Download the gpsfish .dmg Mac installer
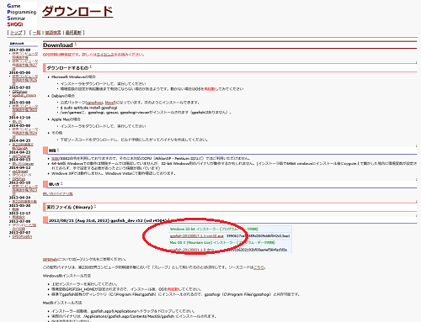 click(192, 250)
